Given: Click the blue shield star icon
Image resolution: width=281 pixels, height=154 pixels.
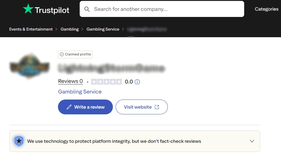Looking at the screenshot, I should (19, 141).
